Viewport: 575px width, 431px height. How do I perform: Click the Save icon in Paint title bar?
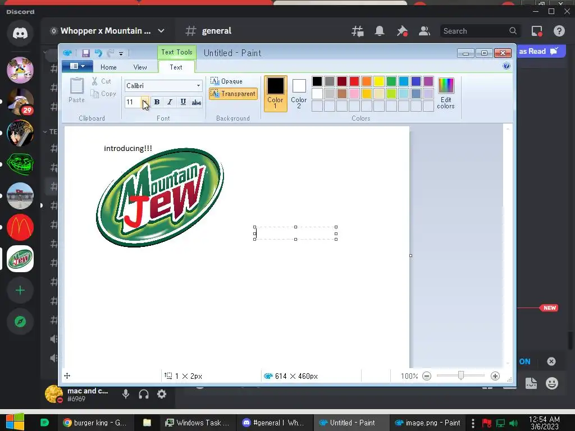pyautogui.click(x=86, y=53)
